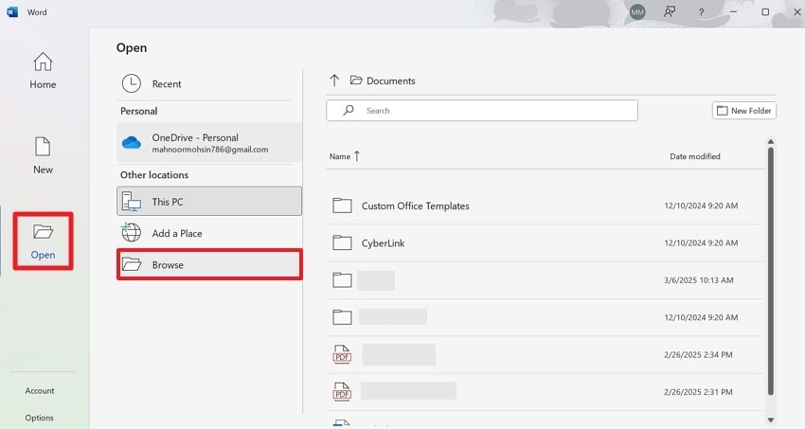Viewport: 805px width, 429px height.
Task: Sort by Date modified column header
Action: point(694,156)
